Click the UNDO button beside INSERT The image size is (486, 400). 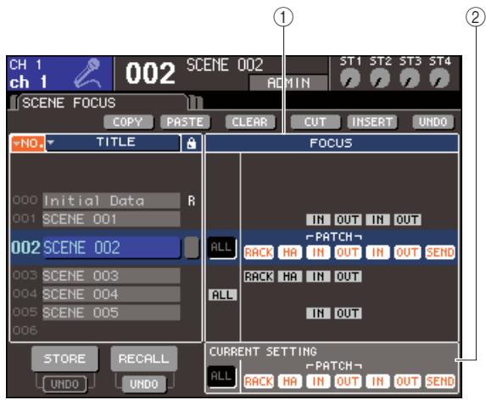[433, 122]
